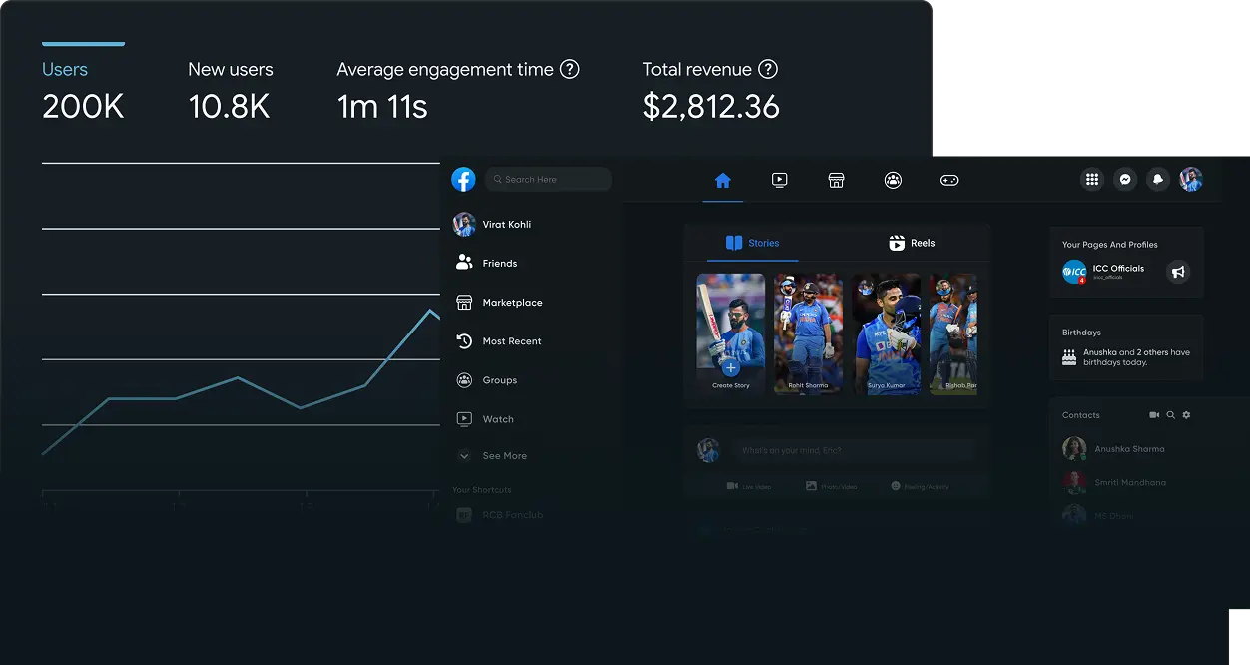The width and height of the screenshot is (1250, 665).
Task: Click the Anushka birthdays notice text
Action: tap(1137, 357)
